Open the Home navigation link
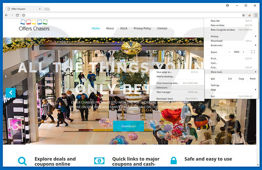The width and height of the screenshot is (262, 170). (96, 28)
